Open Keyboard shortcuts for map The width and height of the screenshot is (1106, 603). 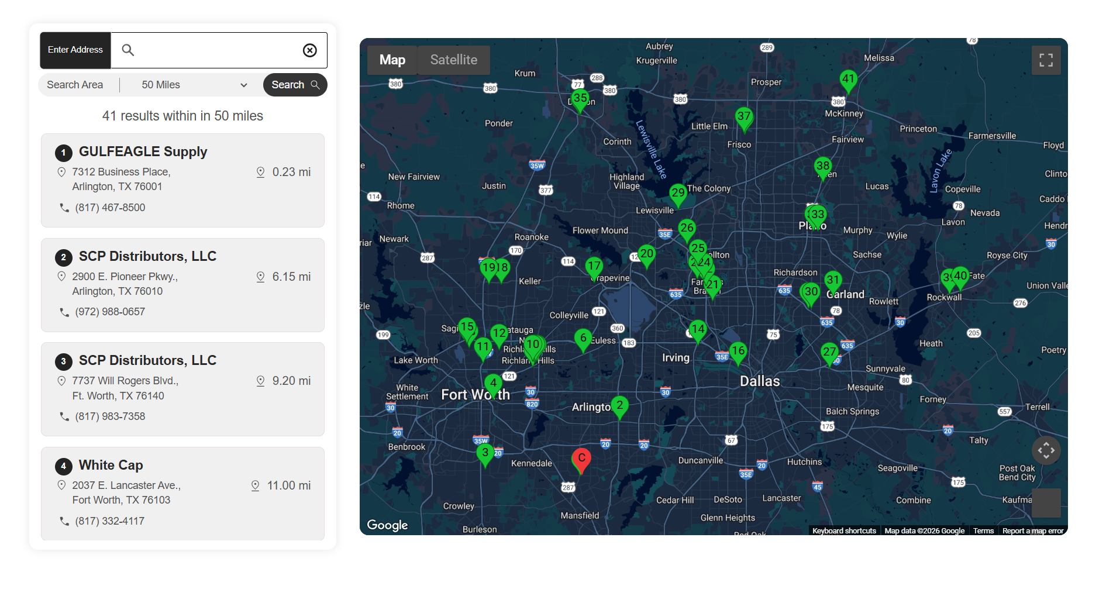(x=843, y=531)
